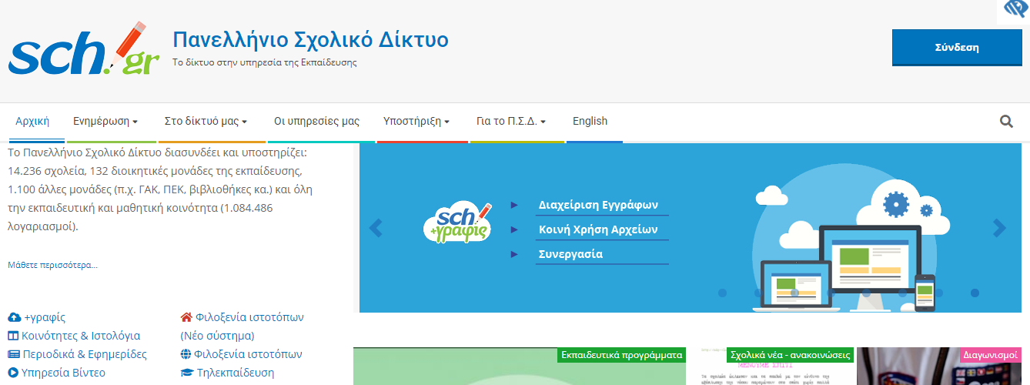Open the red home icon beside Φιλοξενία ιστοτόπων
Screen dimensions: 1030x385
[186, 317]
